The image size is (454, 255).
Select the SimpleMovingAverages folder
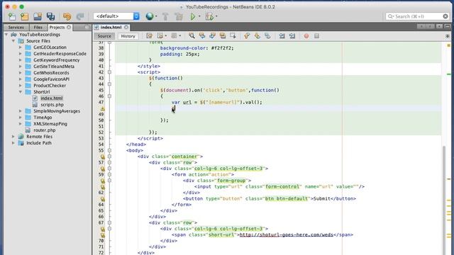tap(57, 111)
